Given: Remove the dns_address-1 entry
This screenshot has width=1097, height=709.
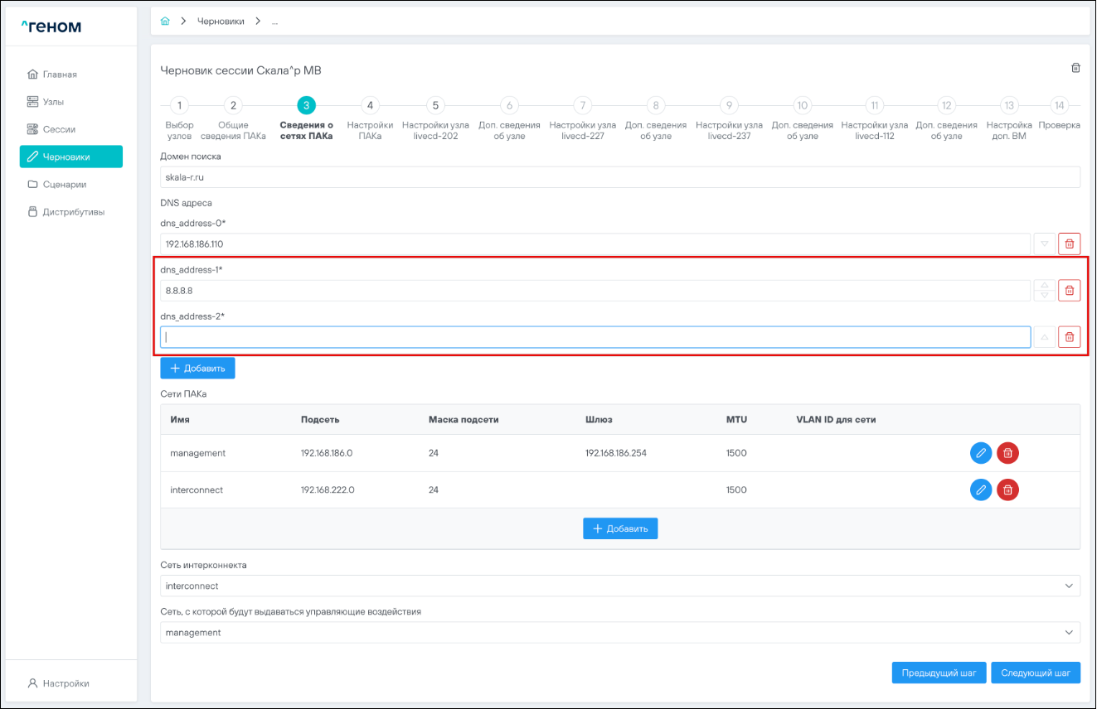Looking at the screenshot, I should tap(1069, 291).
